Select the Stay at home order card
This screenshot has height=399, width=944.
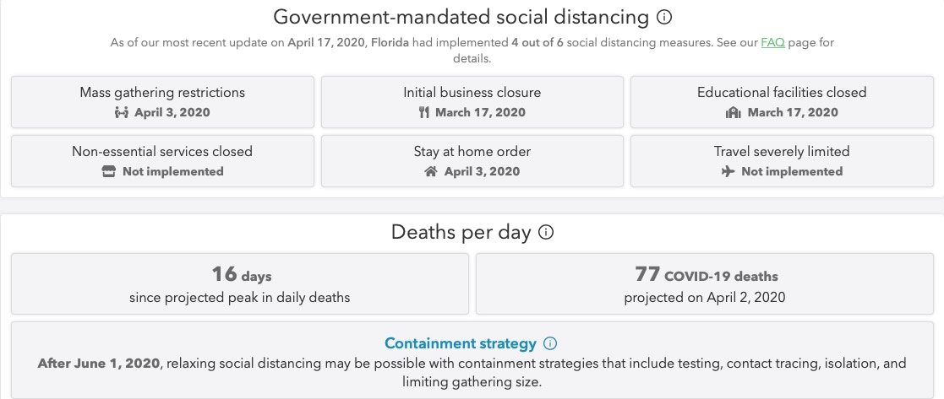(x=472, y=160)
